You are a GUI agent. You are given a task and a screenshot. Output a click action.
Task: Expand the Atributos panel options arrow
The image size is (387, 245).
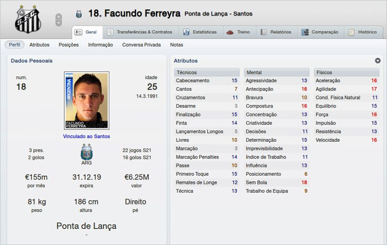pos(378,61)
